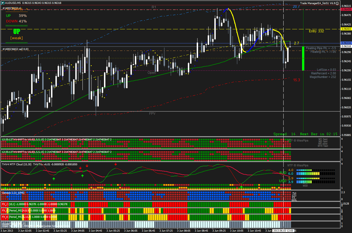The image size is (352, 233).
Task: Click the 0.96155 price scale label
Action: tap(346, 80)
